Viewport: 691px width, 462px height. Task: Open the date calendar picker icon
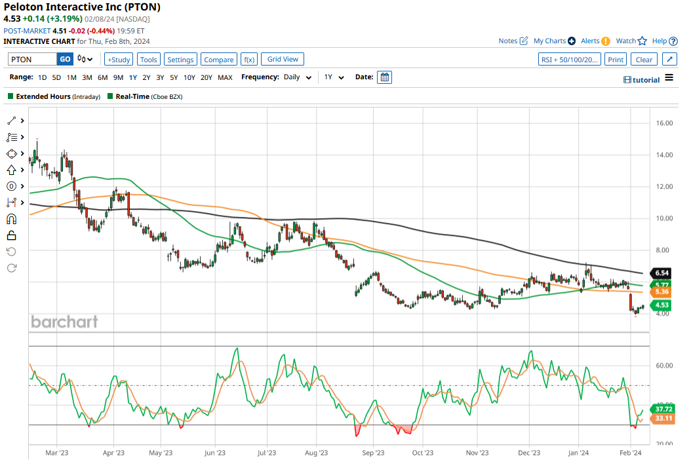click(x=385, y=77)
